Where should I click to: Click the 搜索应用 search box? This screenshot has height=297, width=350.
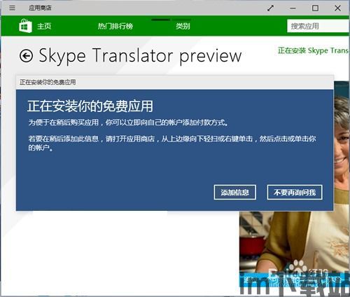coord(318,26)
